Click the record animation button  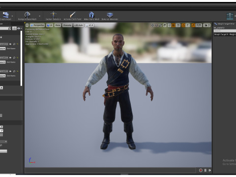tap(201, 170)
